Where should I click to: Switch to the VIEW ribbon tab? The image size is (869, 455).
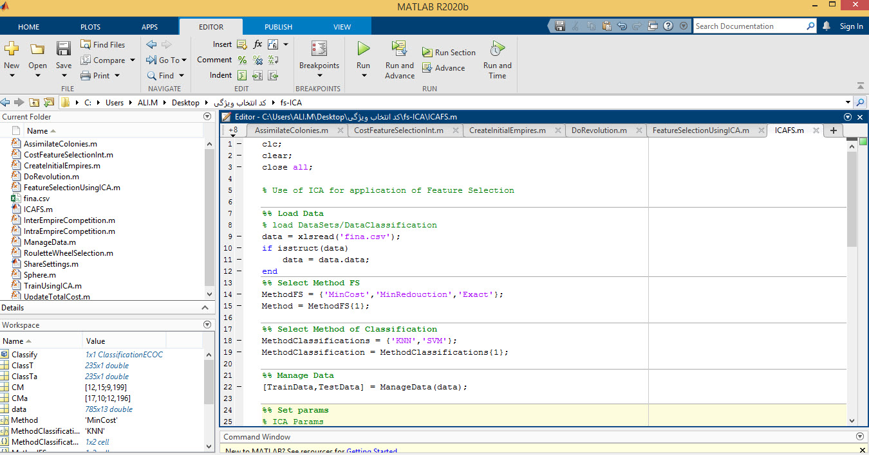tap(342, 27)
